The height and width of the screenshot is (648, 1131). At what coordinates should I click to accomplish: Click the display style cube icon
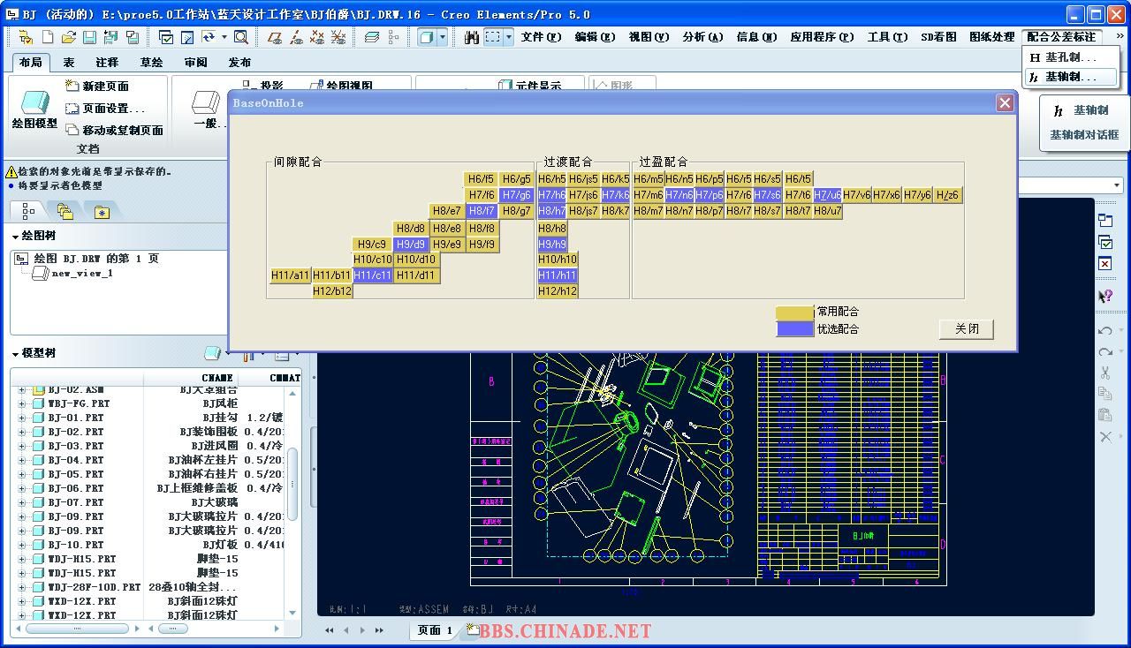[x=427, y=37]
